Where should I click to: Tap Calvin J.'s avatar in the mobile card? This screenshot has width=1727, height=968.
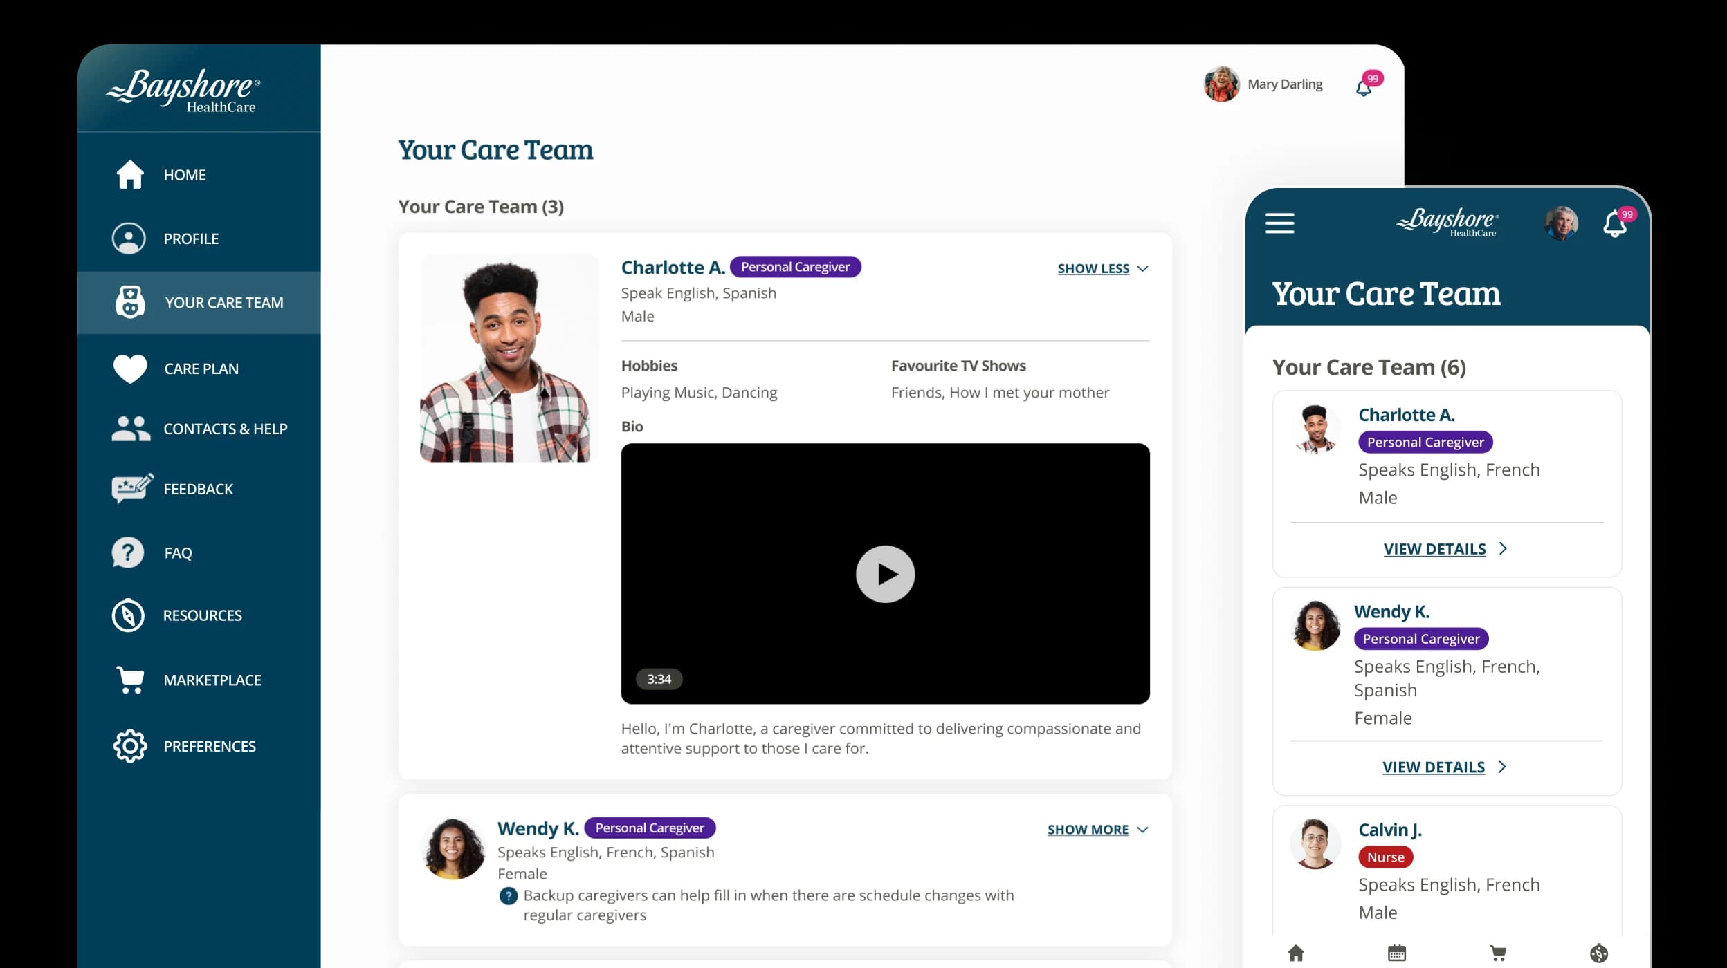[x=1315, y=844]
